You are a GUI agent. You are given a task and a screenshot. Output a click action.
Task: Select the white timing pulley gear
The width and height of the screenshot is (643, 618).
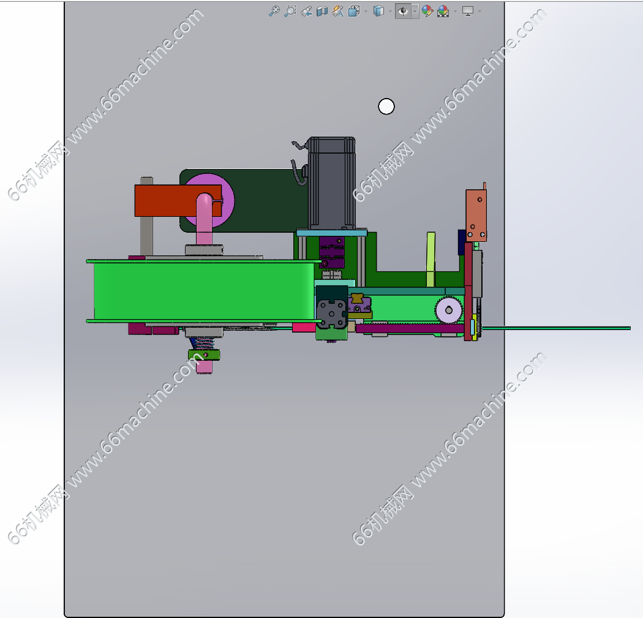point(449,311)
